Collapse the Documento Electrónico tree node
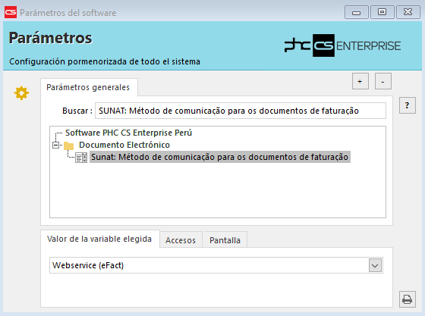The image size is (425, 316). click(x=55, y=145)
